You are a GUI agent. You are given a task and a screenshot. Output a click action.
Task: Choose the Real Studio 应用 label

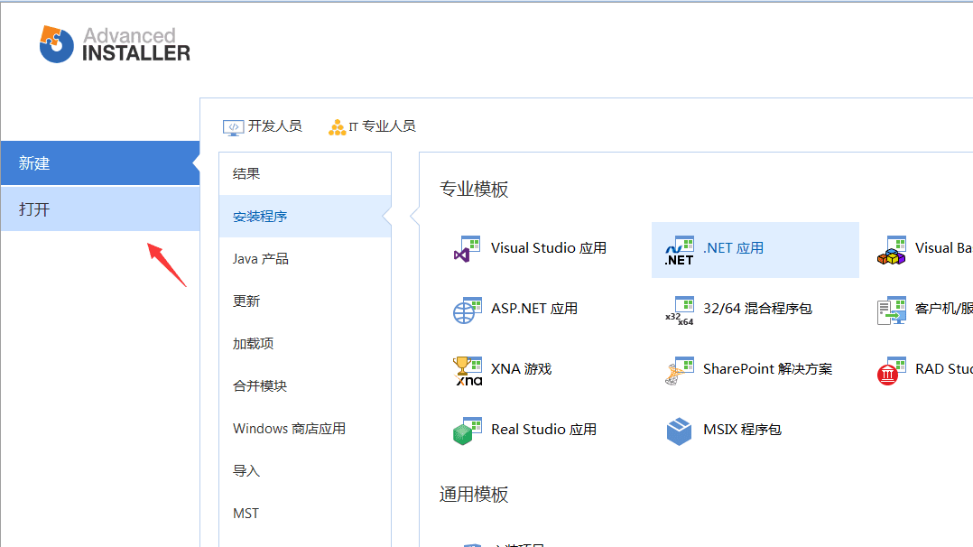coord(543,429)
